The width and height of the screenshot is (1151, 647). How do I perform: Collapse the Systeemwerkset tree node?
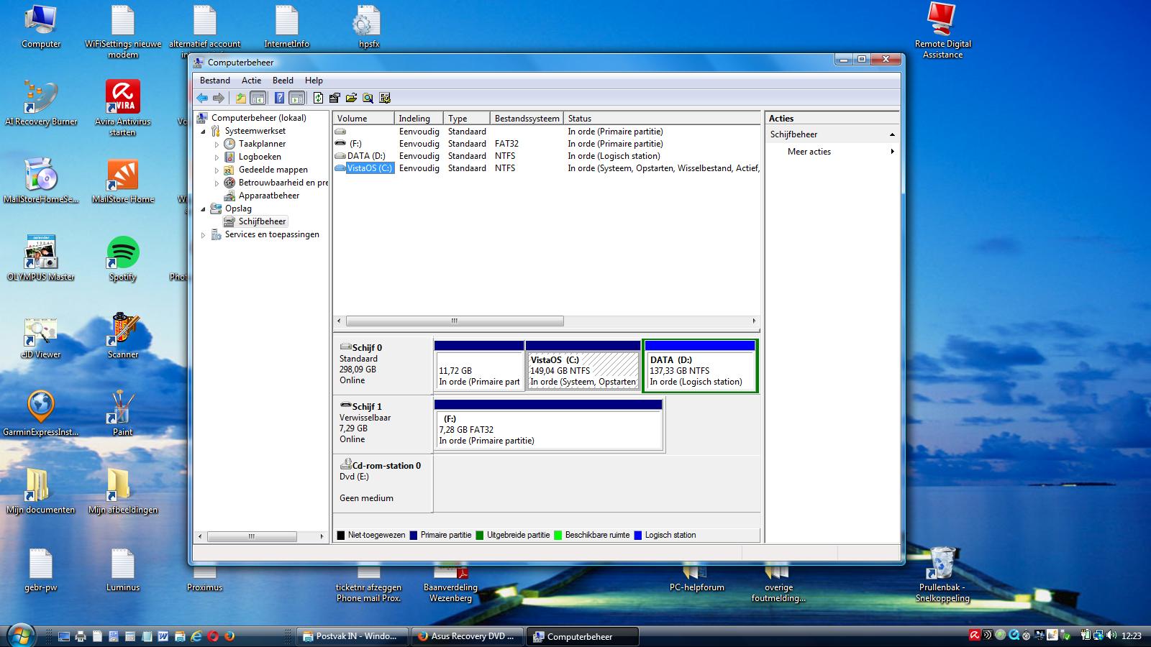[x=203, y=132]
